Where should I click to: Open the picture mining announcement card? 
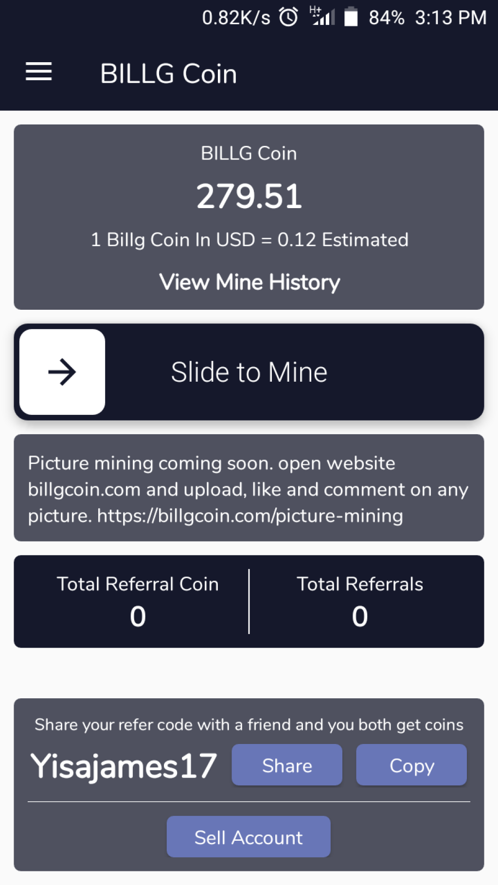(249, 488)
